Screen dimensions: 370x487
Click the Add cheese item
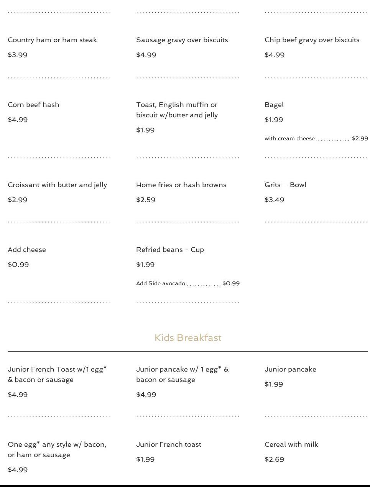pos(27,250)
